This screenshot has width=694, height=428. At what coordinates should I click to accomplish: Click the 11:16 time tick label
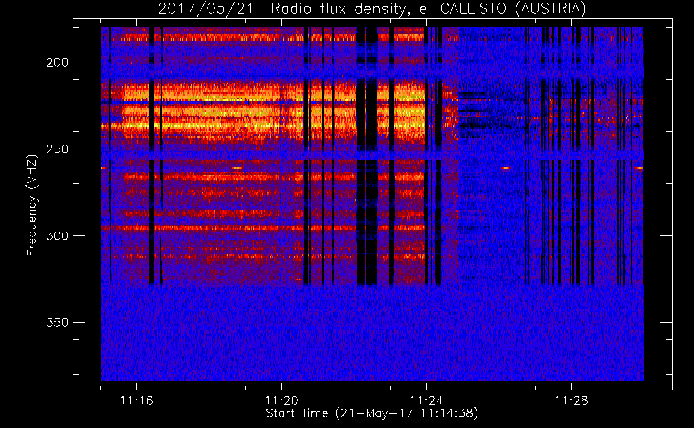tap(136, 401)
